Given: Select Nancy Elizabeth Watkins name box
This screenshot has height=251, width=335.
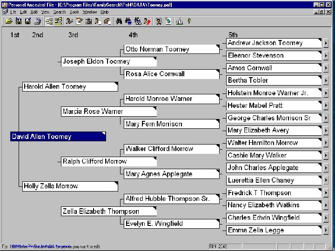Looking at the screenshot, I should pos(274,205).
